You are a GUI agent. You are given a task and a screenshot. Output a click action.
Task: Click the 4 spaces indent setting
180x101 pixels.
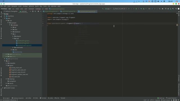tap(157, 100)
